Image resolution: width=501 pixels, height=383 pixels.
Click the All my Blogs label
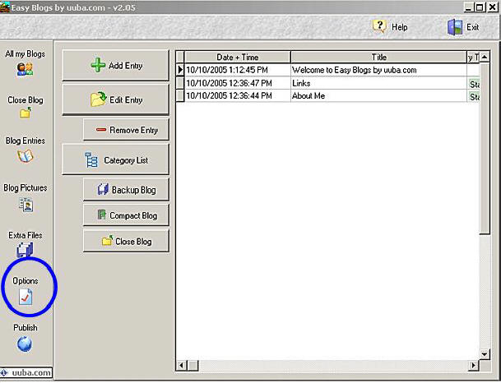(x=25, y=54)
